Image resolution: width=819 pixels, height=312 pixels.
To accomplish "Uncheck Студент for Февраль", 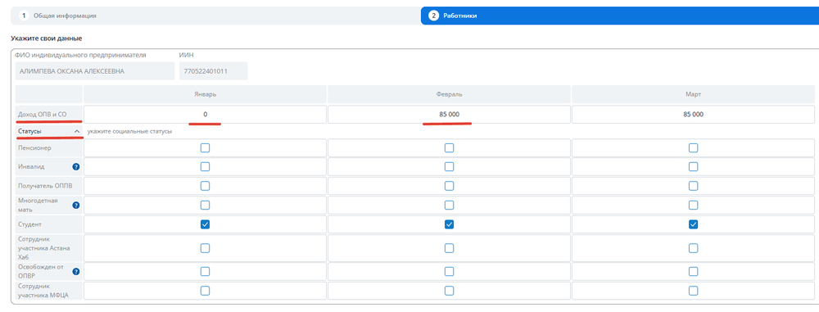I will [449, 224].
